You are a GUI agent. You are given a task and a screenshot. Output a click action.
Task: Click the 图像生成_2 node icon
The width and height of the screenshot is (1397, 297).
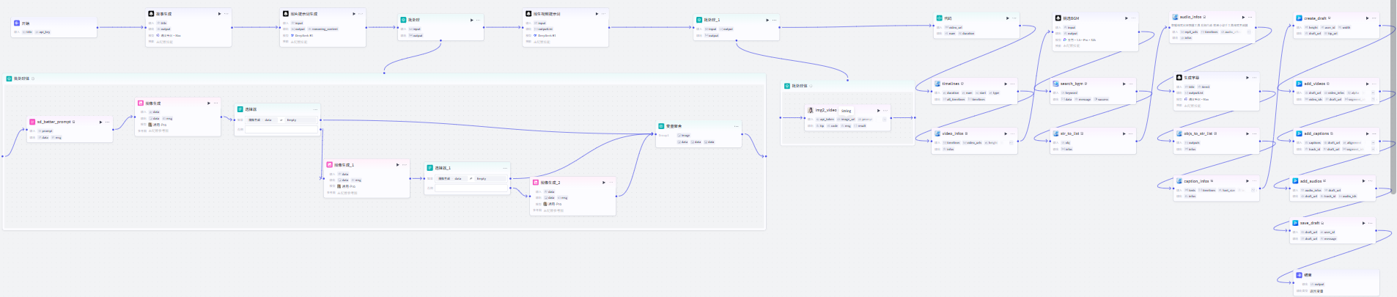(536, 183)
